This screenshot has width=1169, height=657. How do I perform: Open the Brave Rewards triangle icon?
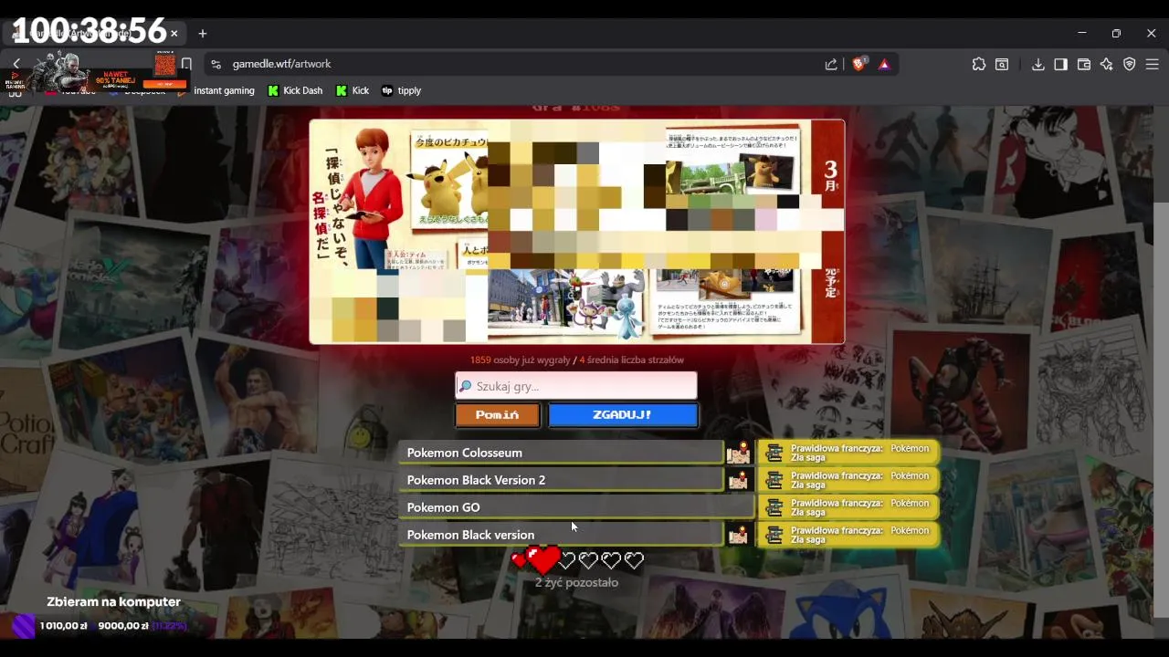[884, 64]
